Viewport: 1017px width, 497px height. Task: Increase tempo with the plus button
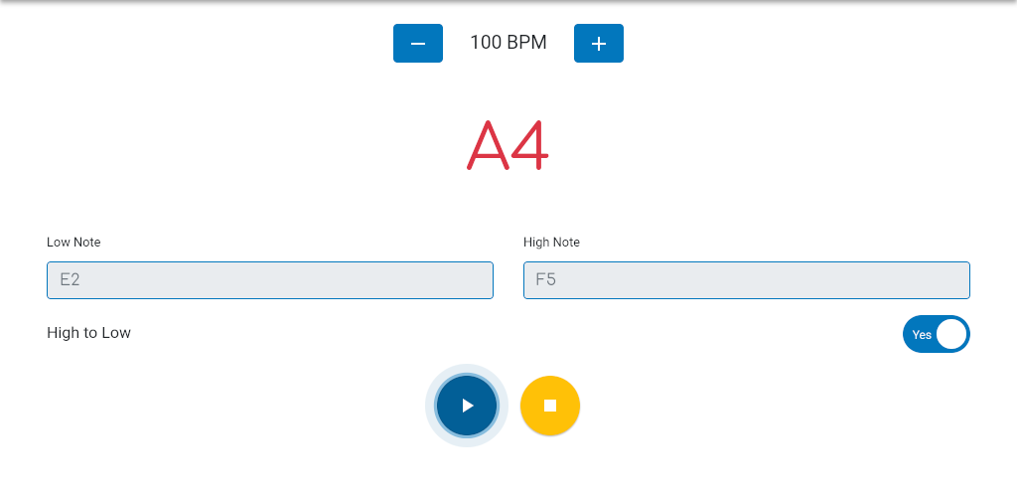599,44
